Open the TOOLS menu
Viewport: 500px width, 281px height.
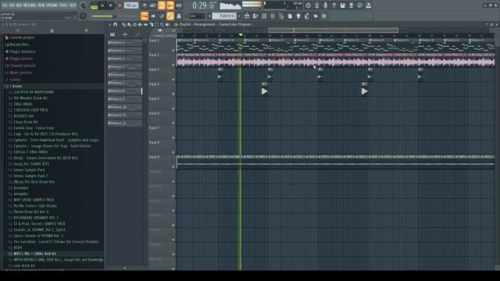[x=64, y=5]
